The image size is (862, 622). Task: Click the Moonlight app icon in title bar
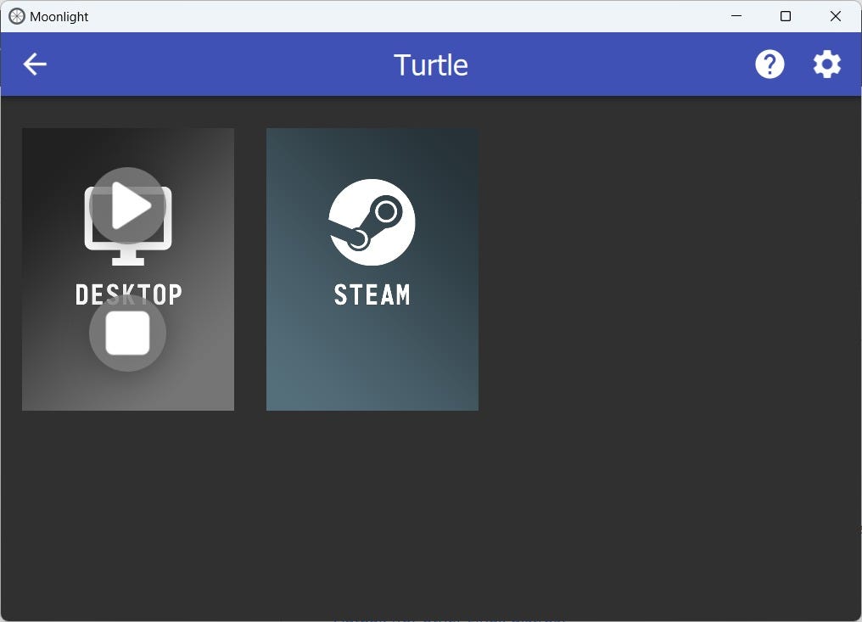16,16
